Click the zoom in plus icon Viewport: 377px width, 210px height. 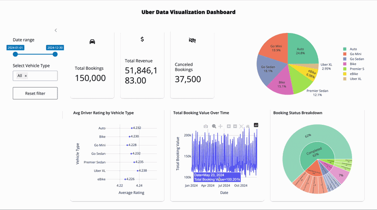click(229, 126)
